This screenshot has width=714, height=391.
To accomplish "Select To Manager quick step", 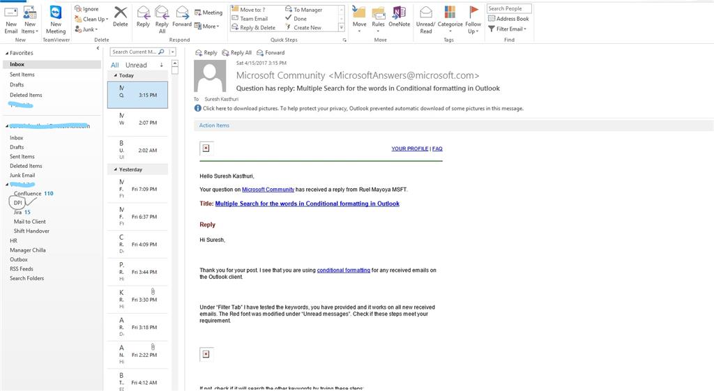I will tap(304, 10).
